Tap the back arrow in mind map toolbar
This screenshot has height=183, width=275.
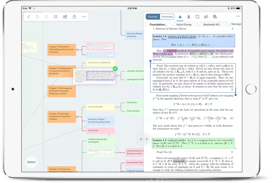pos(29,17)
